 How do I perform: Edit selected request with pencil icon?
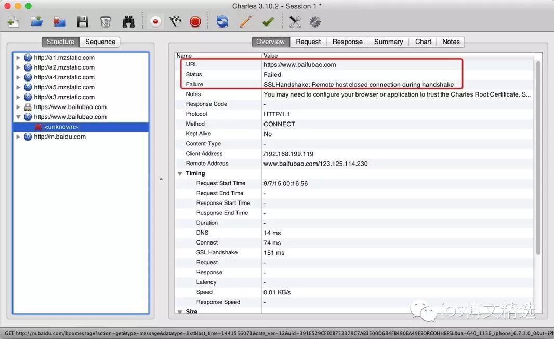pos(245,21)
